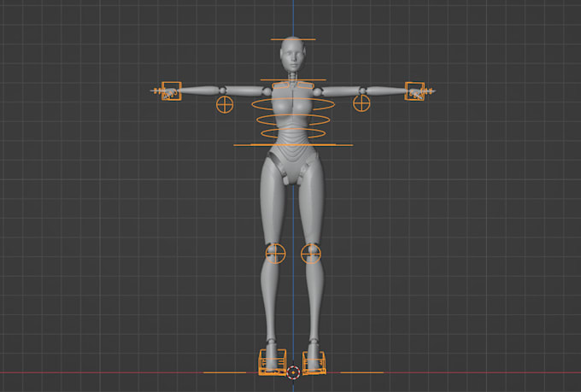The width and height of the screenshot is (581, 392).
Task: Select the shoulder control shape right of the neck
Action: [305, 86]
